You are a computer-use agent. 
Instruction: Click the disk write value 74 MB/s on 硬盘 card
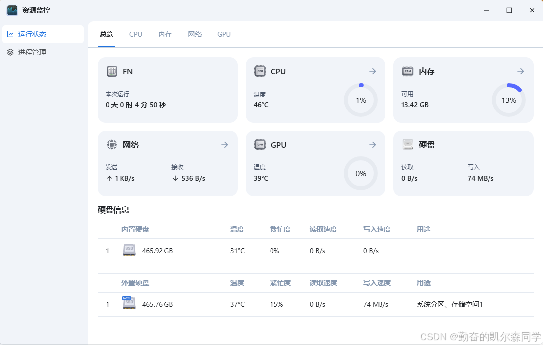point(480,178)
